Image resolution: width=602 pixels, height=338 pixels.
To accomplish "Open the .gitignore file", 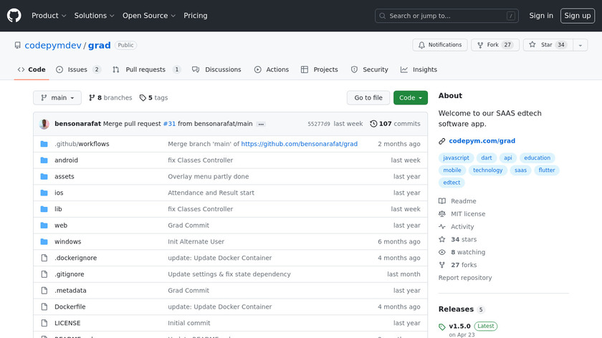I will [x=69, y=274].
